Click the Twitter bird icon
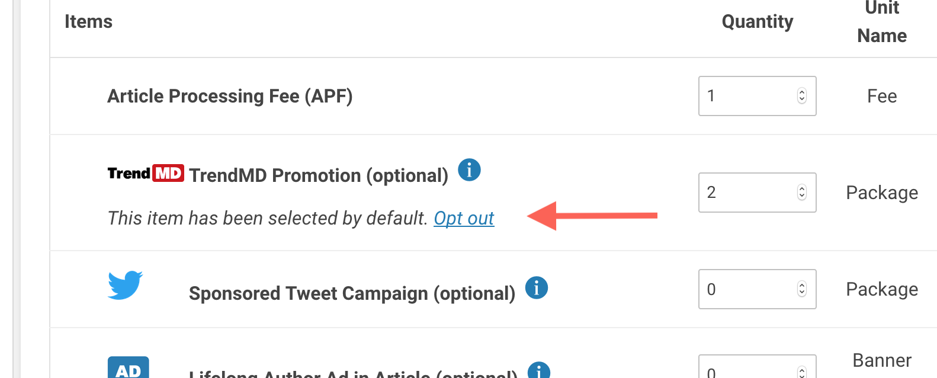 (x=125, y=285)
